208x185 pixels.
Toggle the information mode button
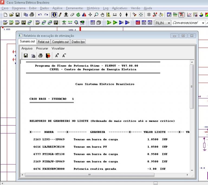(x=54, y=15)
